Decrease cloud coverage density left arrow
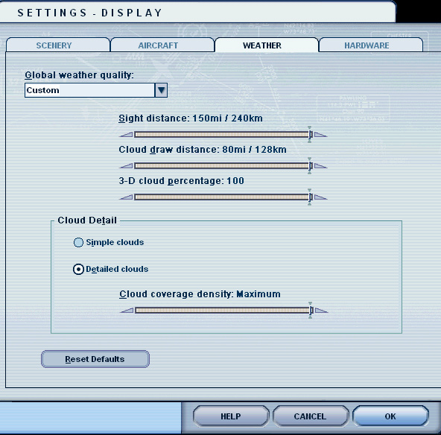Screen dimensions: 441x435 127,311
